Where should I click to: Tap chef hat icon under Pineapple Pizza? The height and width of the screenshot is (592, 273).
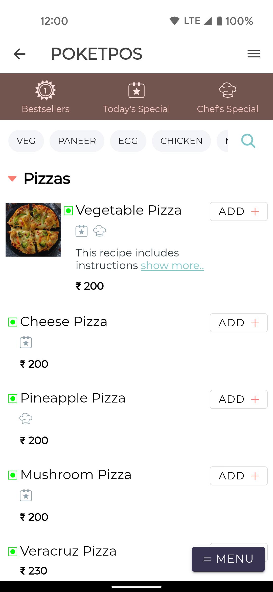point(26,418)
